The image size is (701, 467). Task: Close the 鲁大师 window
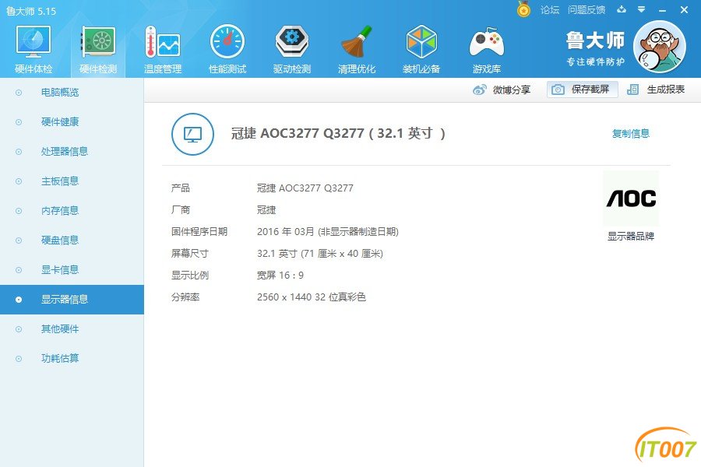(684, 10)
